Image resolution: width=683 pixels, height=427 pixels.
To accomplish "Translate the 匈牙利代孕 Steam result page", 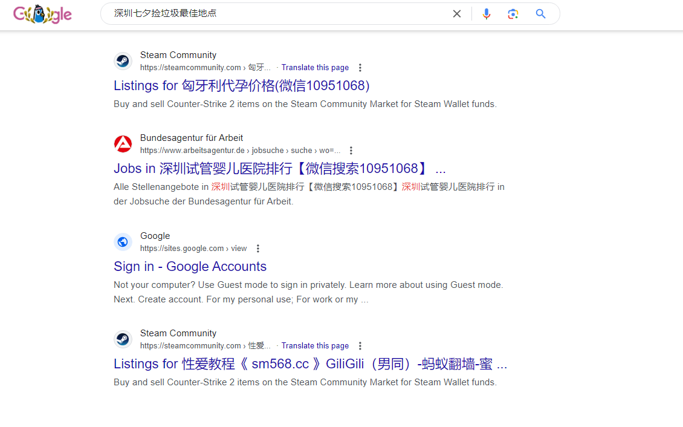I will point(315,68).
